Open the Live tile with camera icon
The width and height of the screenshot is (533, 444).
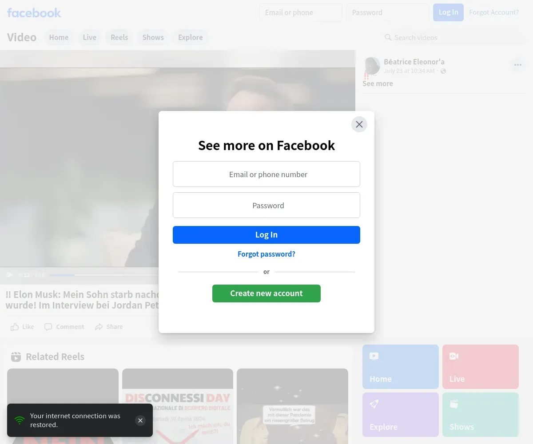481,367
